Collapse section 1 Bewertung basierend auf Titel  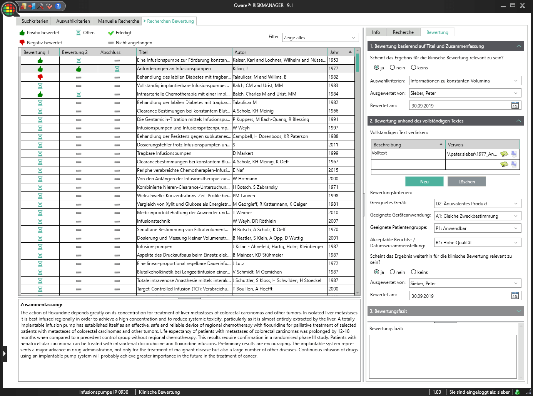coord(518,46)
